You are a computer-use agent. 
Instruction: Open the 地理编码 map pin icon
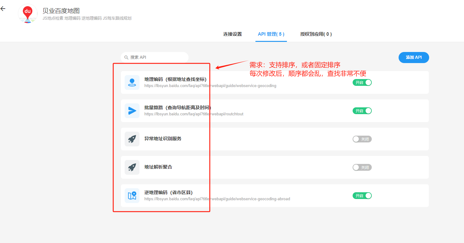click(x=132, y=82)
